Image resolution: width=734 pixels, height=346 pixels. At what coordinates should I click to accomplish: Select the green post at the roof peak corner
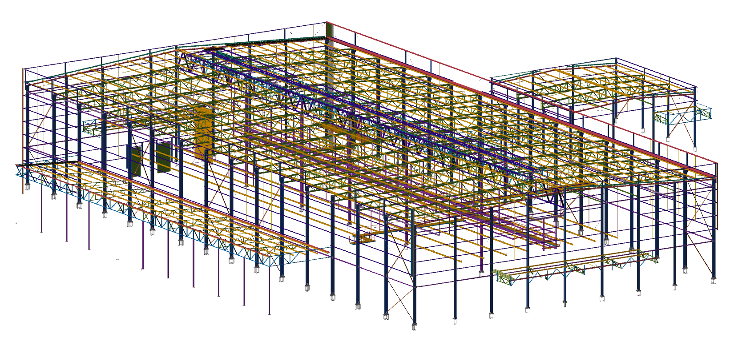(329, 30)
